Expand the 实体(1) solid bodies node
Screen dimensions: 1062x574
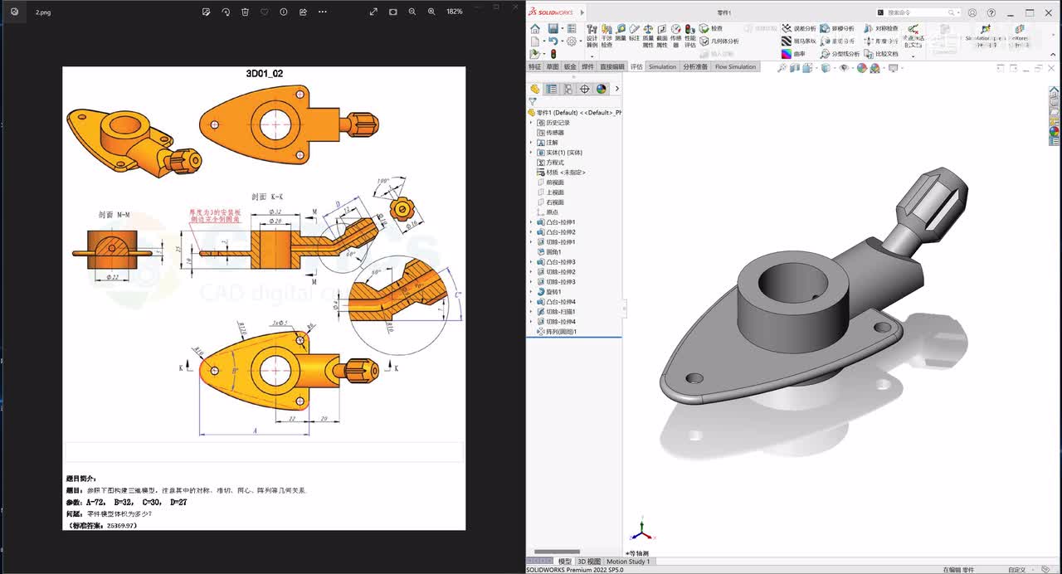[x=531, y=153]
